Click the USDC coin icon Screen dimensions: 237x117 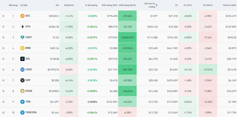point(22,69)
